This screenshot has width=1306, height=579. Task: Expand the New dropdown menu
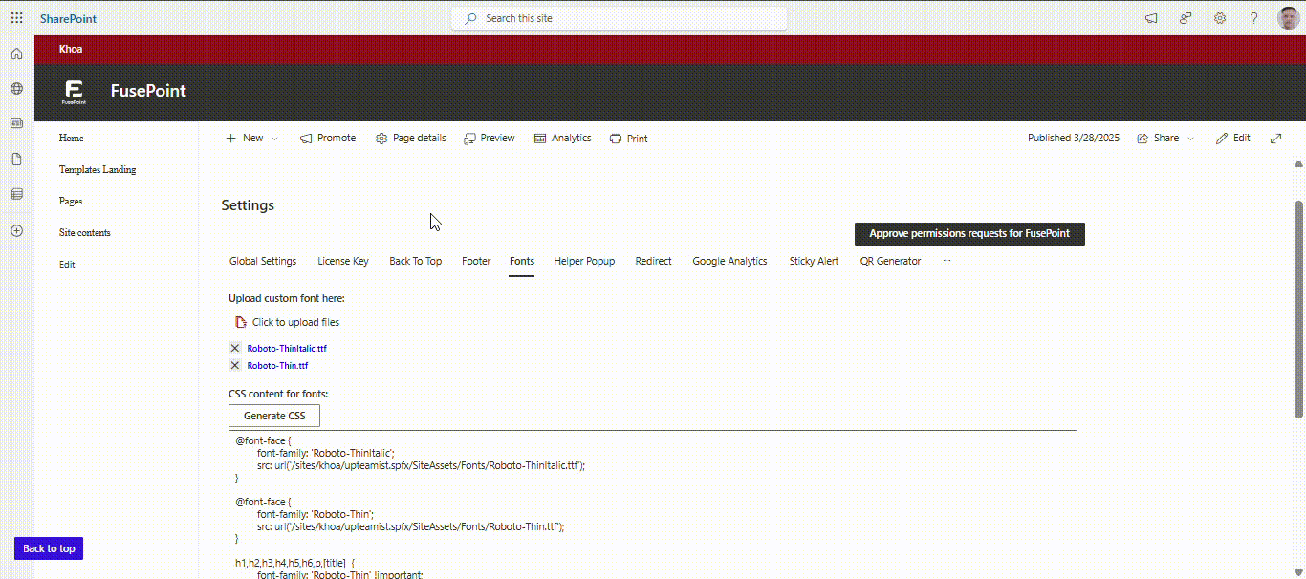(x=252, y=139)
